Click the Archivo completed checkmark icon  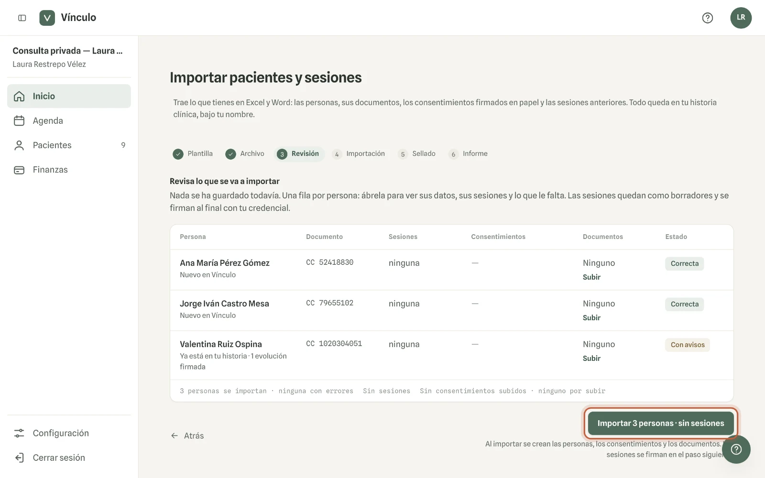[230, 154]
